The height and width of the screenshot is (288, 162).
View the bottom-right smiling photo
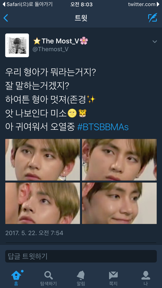[x=119, y=203]
